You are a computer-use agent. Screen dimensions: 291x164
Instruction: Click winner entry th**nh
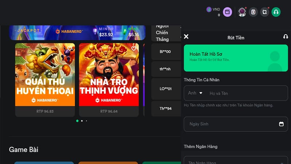tap(166, 69)
